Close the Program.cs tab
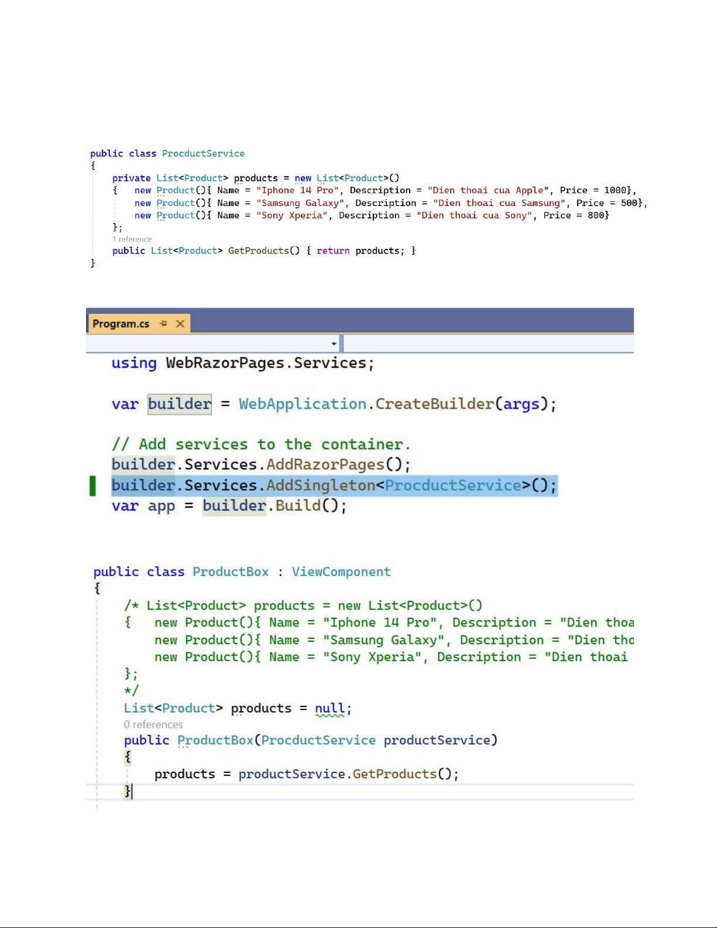The height and width of the screenshot is (928, 717). (180, 324)
